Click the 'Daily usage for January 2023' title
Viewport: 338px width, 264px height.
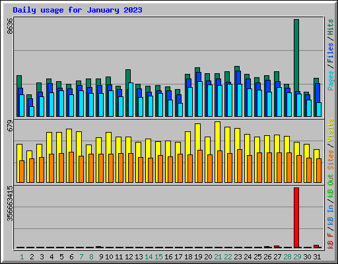tap(77, 10)
